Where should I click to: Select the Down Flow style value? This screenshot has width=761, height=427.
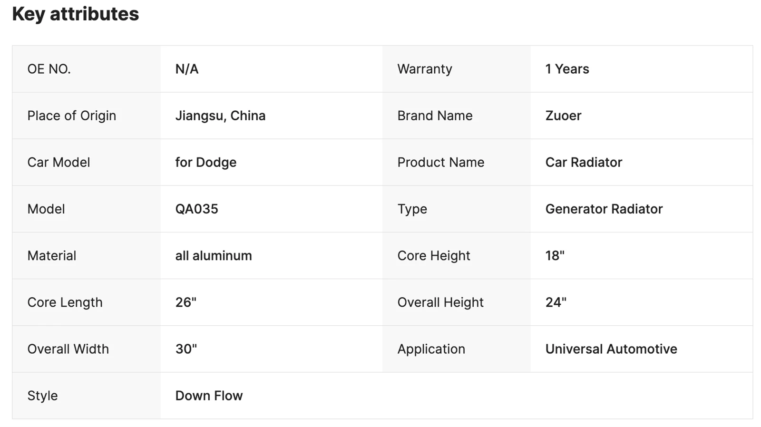click(209, 395)
